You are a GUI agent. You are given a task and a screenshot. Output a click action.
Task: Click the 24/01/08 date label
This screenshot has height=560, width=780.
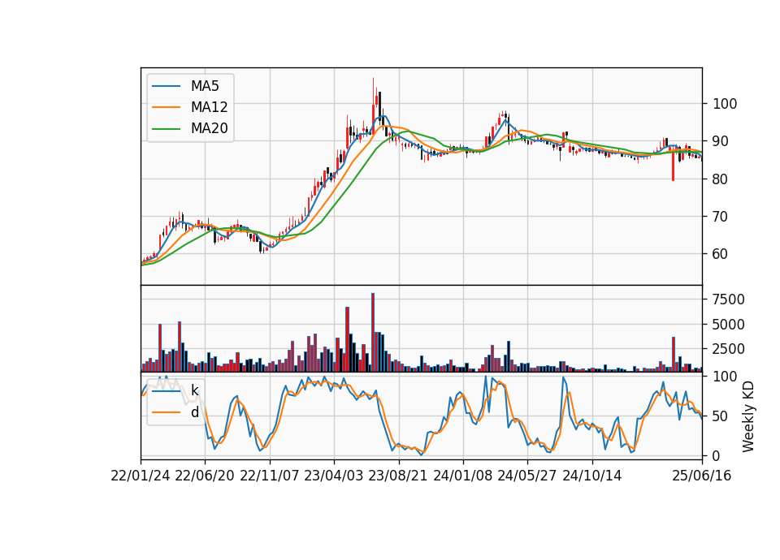click(462, 476)
